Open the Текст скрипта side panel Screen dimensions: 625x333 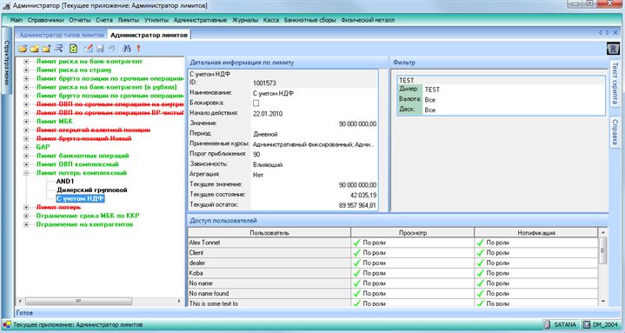615,83
